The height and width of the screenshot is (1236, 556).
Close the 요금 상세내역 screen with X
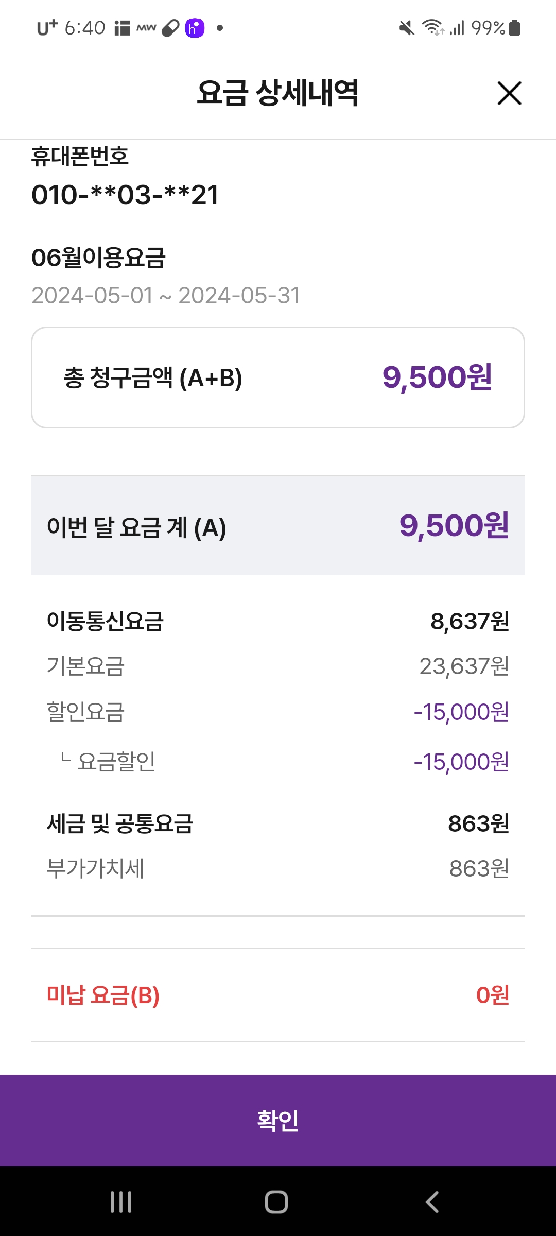tap(509, 93)
